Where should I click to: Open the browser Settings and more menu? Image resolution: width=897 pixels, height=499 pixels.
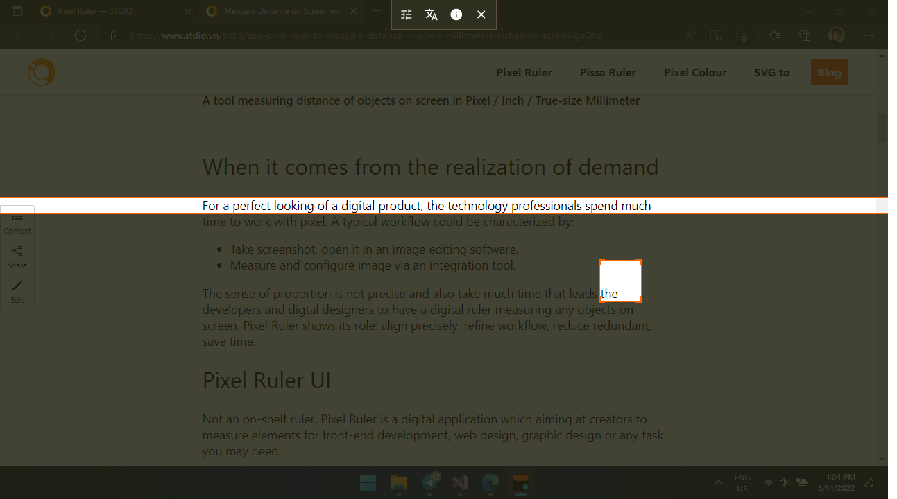(x=869, y=35)
